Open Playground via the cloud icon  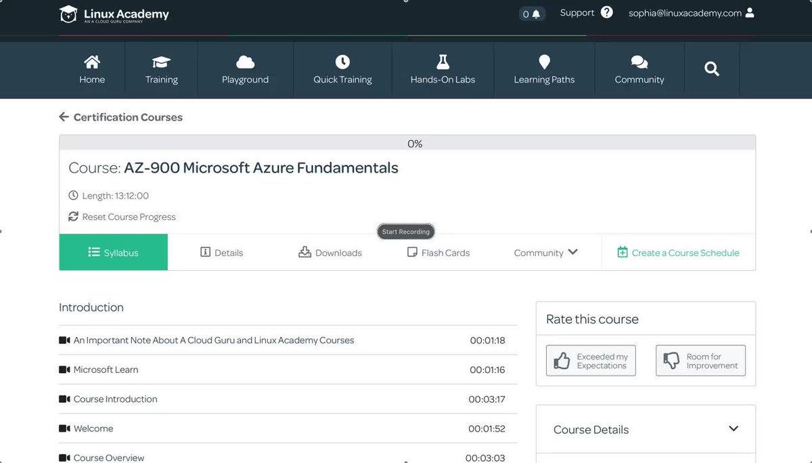(x=245, y=62)
